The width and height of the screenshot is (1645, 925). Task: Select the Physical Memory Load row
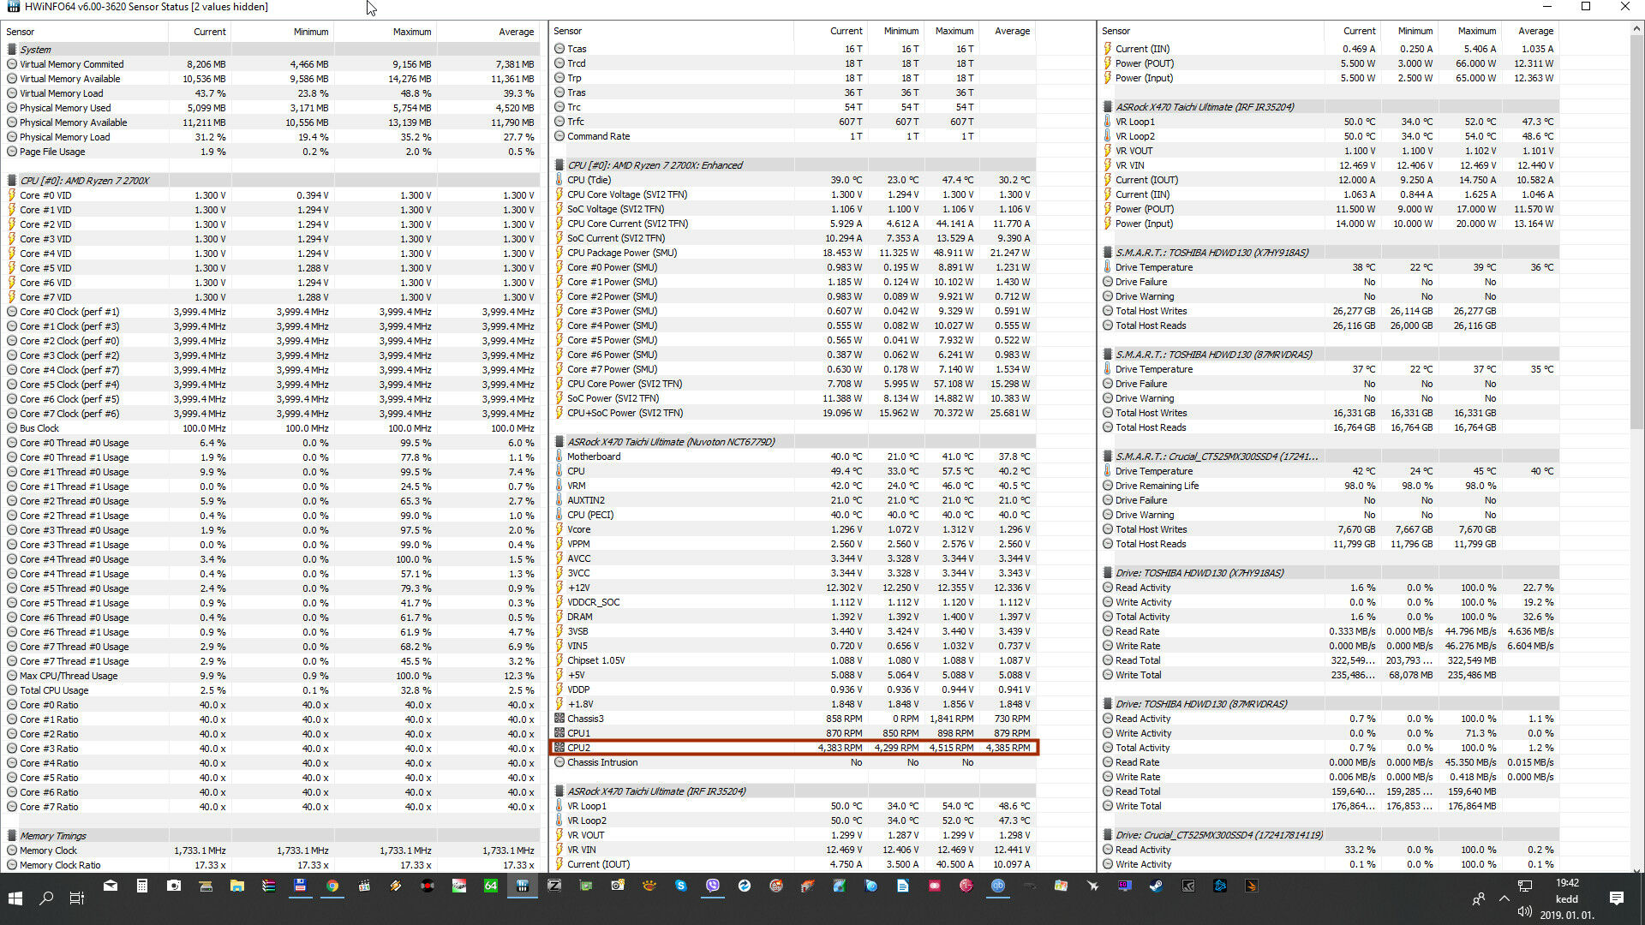point(271,137)
